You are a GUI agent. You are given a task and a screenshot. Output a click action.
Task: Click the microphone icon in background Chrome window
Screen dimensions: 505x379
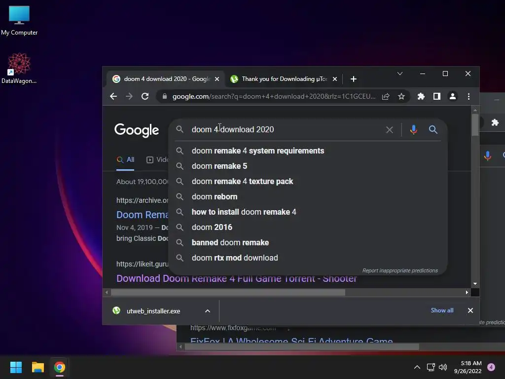(488, 156)
